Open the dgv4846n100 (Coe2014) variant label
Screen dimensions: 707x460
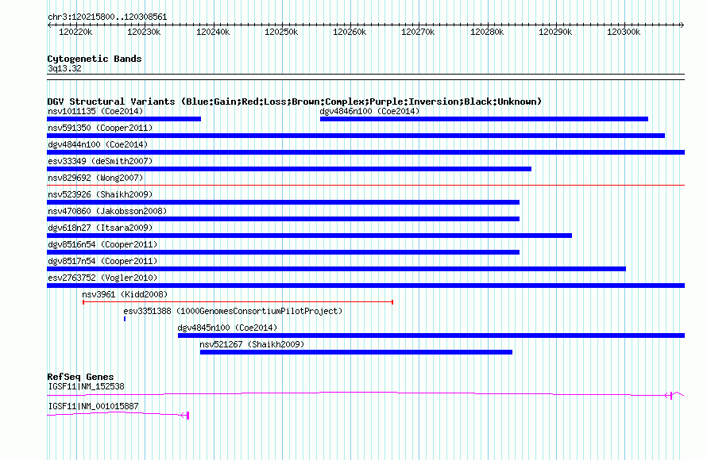tap(369, 111)
